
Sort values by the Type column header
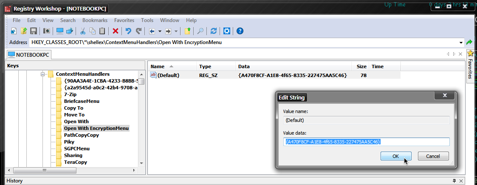coord(216,66)
